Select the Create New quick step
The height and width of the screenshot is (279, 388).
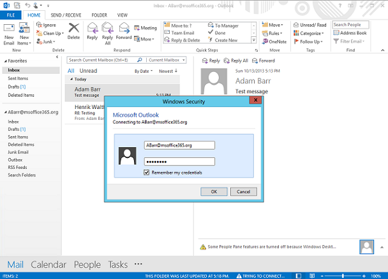[223, 40]
